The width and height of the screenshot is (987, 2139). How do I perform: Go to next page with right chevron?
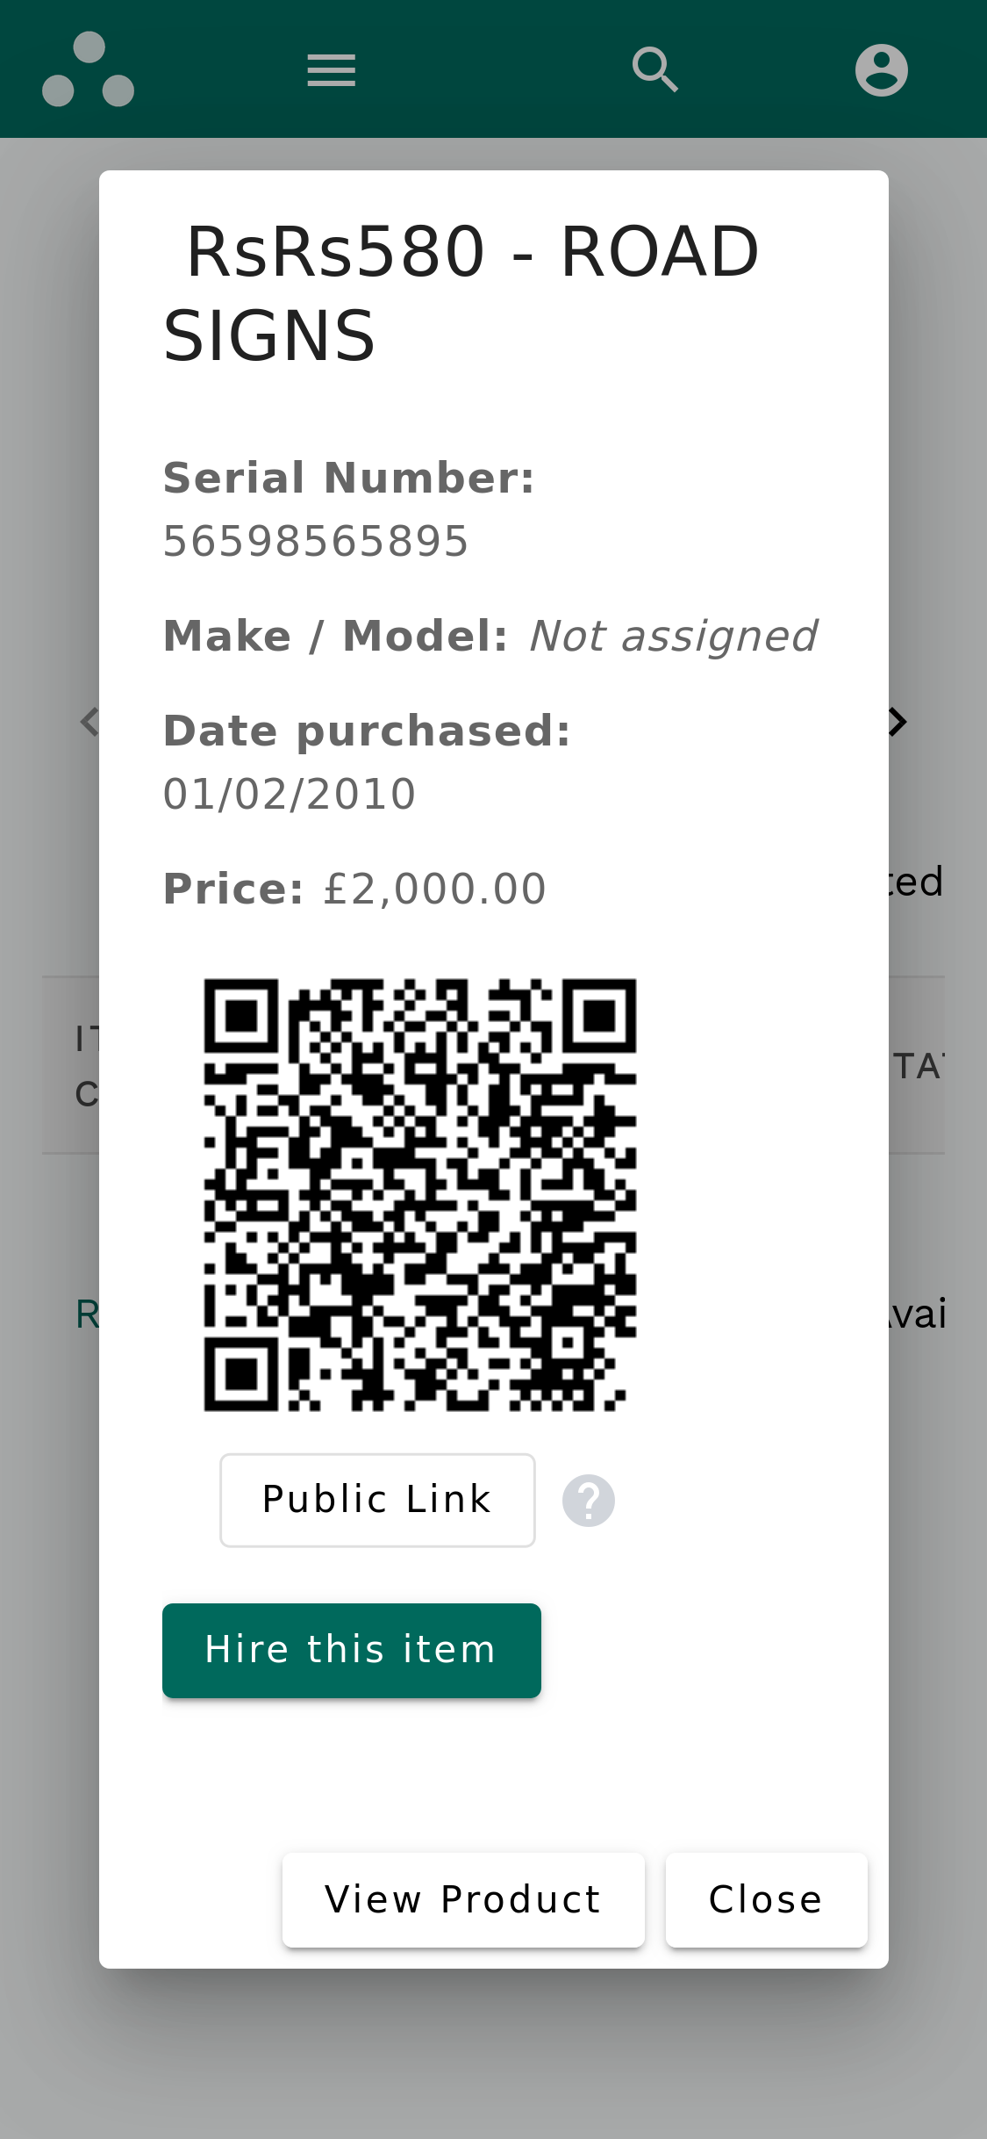[x=898, y=722]
